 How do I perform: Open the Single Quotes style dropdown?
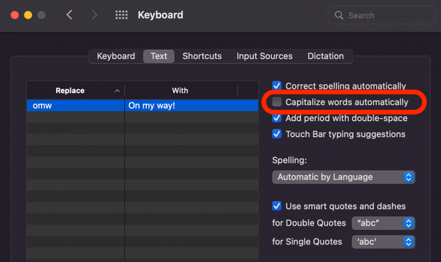click(x=383, y=242)
